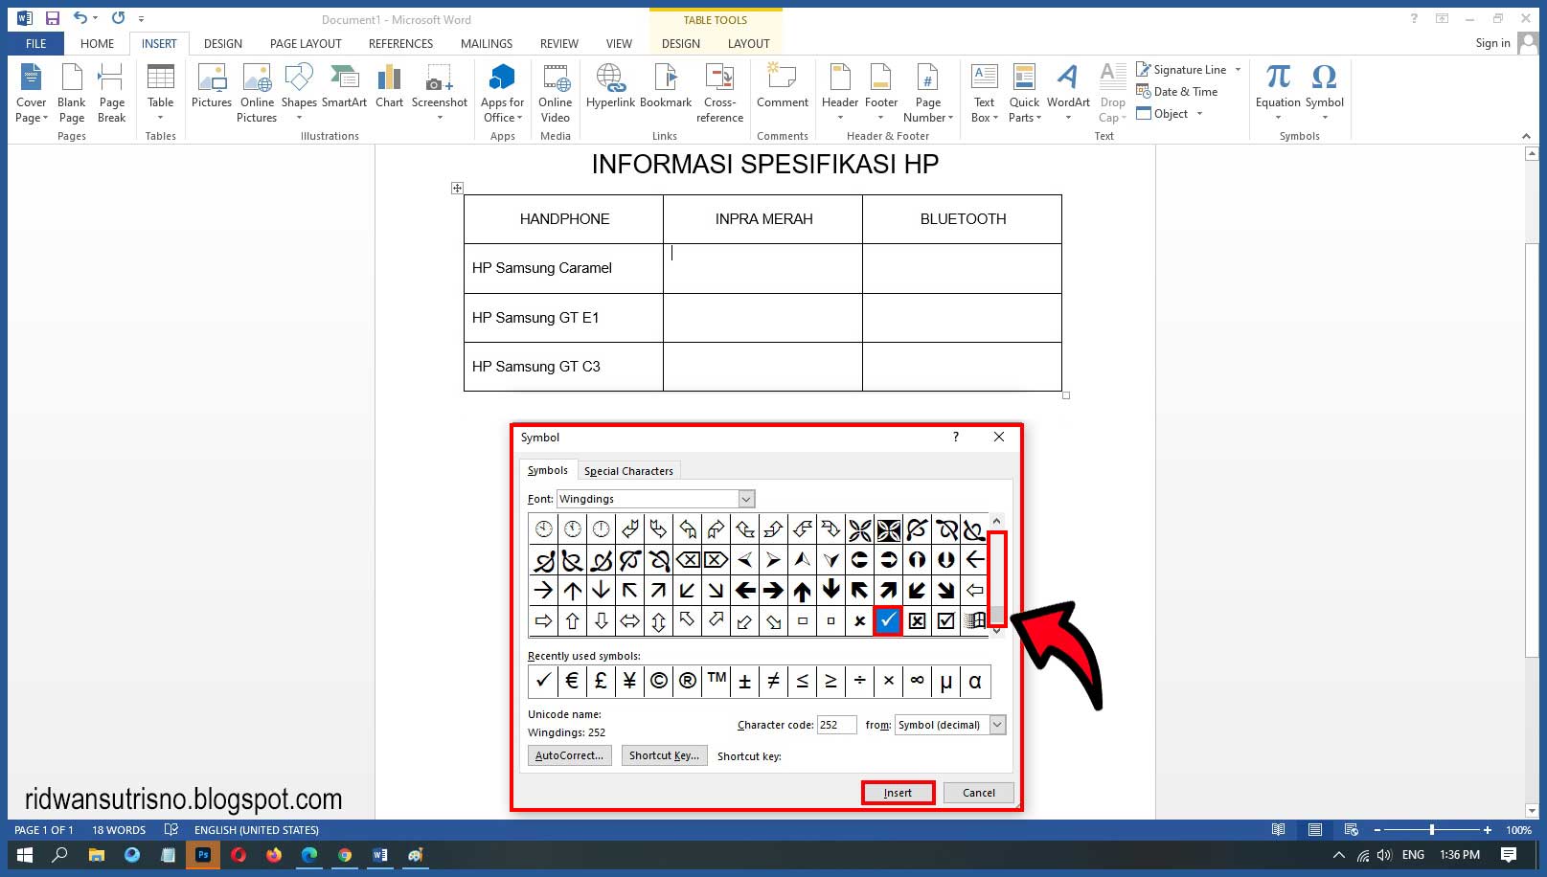This screenshot has height=877, width=1547.
Task: Insert a Text Box
Action: tap(985, 93)
